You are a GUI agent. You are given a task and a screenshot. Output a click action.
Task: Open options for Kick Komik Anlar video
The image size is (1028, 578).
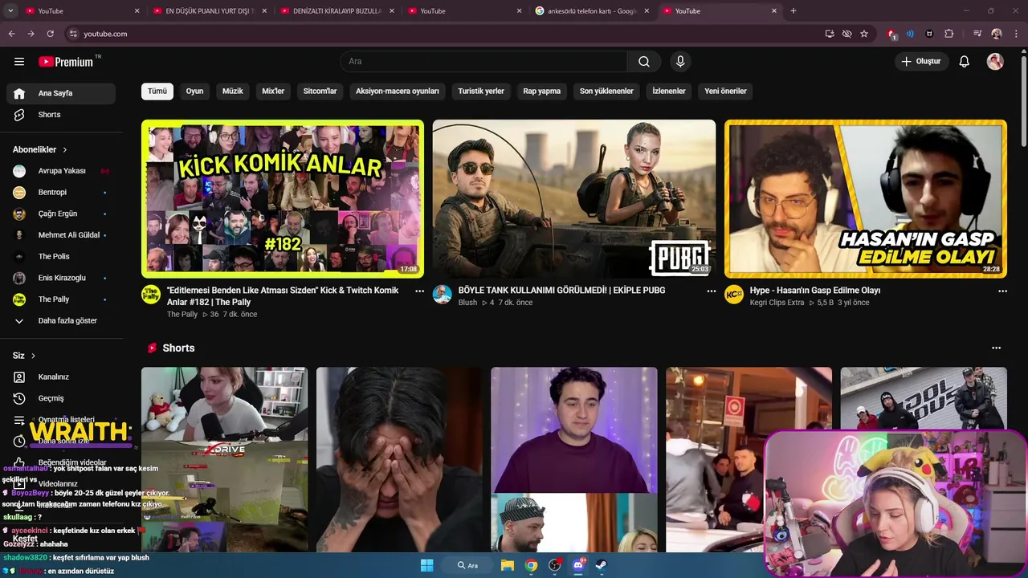tap(419, 291)
